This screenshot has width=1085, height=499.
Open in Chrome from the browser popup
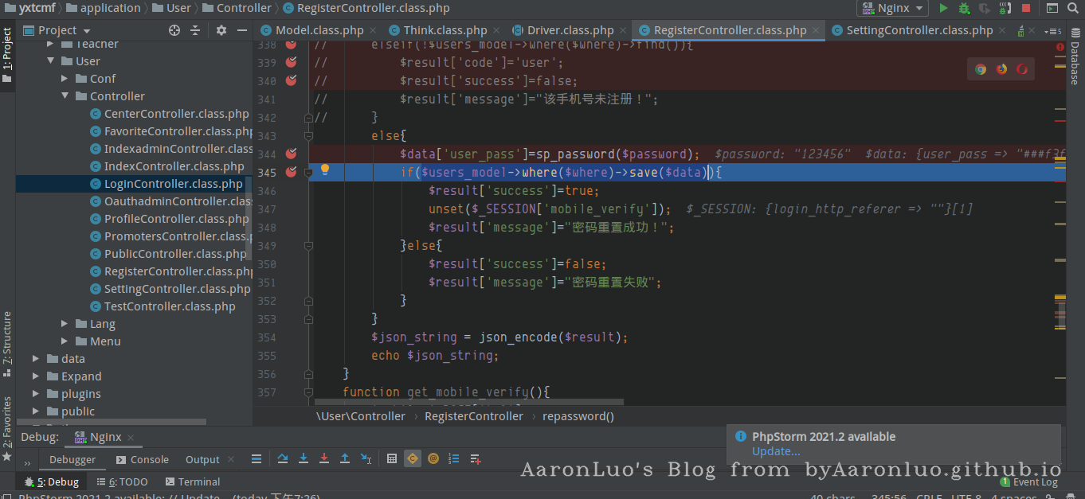(981, 69)
